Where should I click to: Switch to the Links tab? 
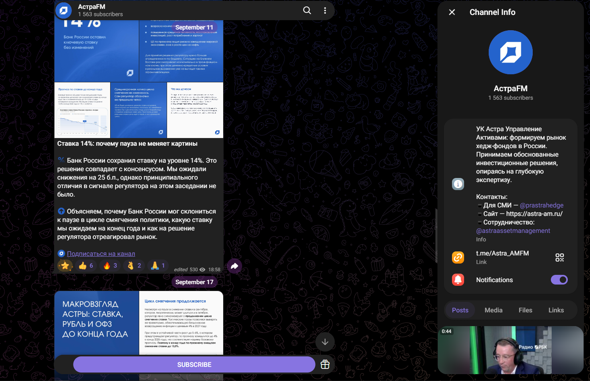[x=556, y=310]
